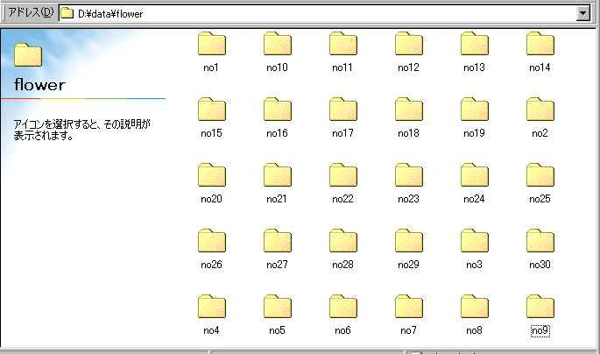
Task: Select the no6 folder icon
Action: click(x=343, y=307)
